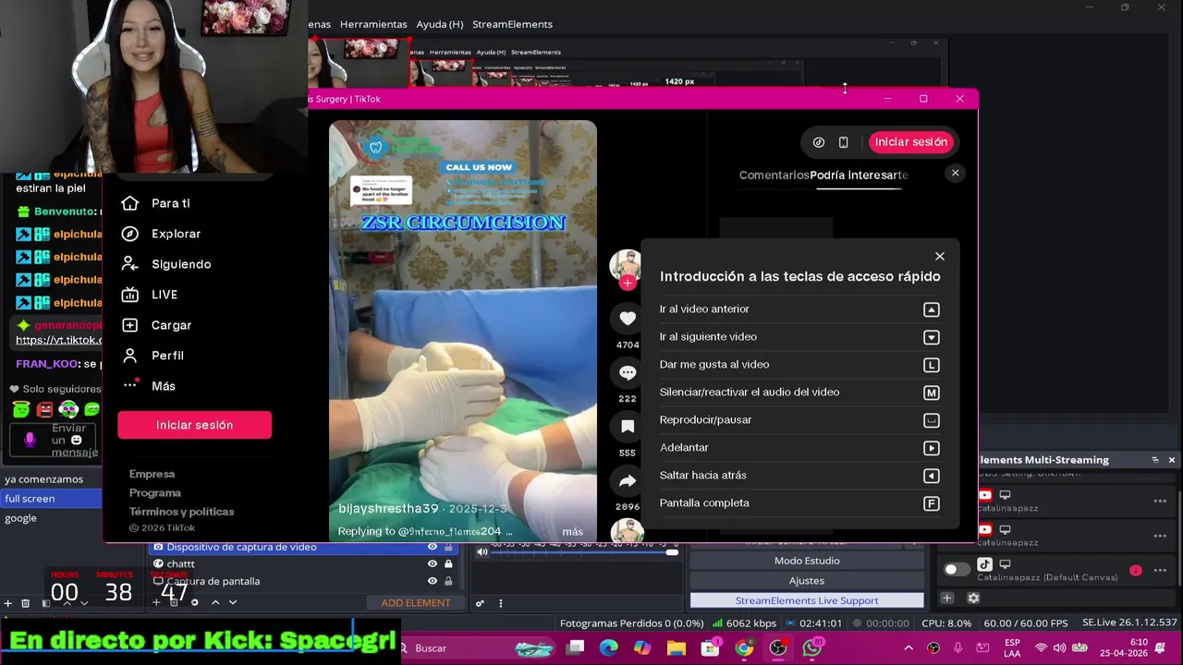This screenshot has width=1183, height=665.
Task: Click StreamElements Live Support
Action: [807, 600]
